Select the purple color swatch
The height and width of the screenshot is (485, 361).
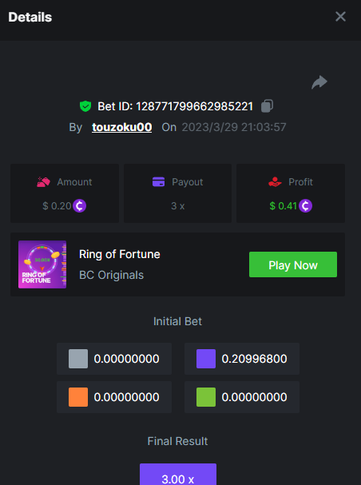[x=206, y=359]
